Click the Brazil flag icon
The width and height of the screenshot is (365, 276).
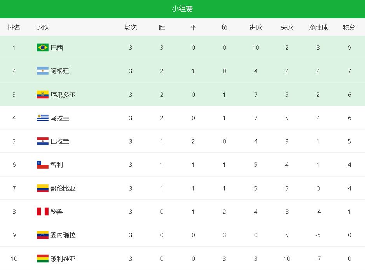[x=42, y=48]
